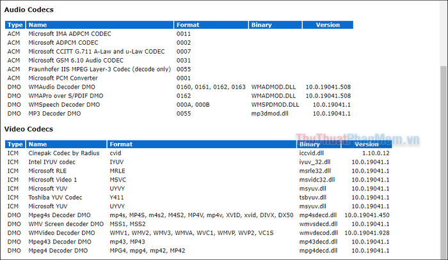This screenshot has width=448, height=260.
Task: Click the vertical scrollbar thumb
Action: 444,161
